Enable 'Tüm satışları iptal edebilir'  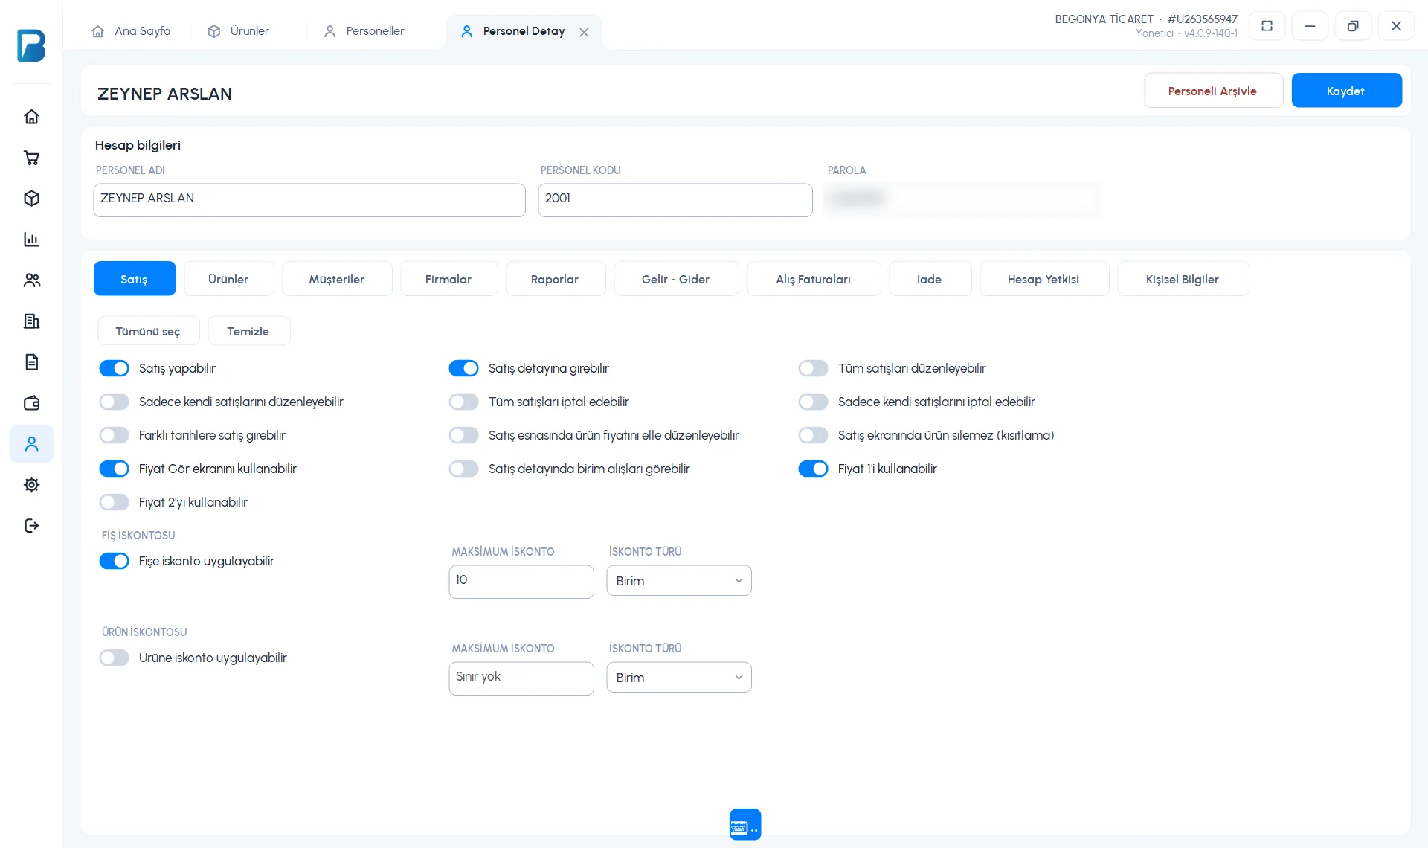[x=464, y=402]
